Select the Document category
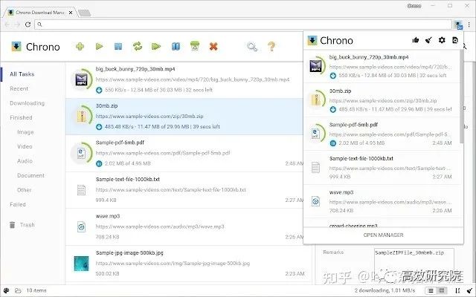 point(30,175)
